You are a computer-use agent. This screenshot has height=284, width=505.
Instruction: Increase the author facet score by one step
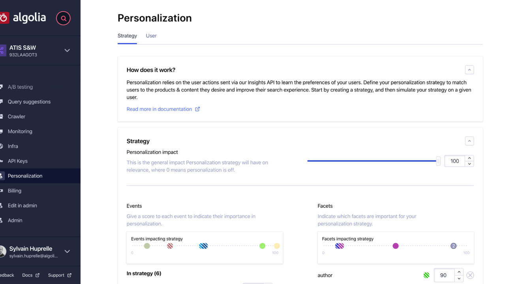458,272
